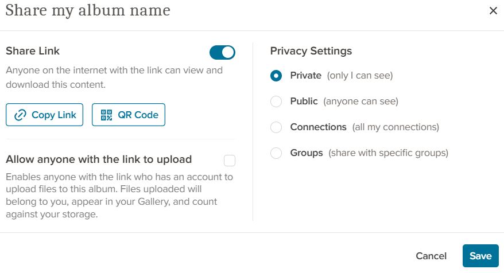
Task: Check the Allow anyone with the link to upload box
Action: click(x=230, y=160)
